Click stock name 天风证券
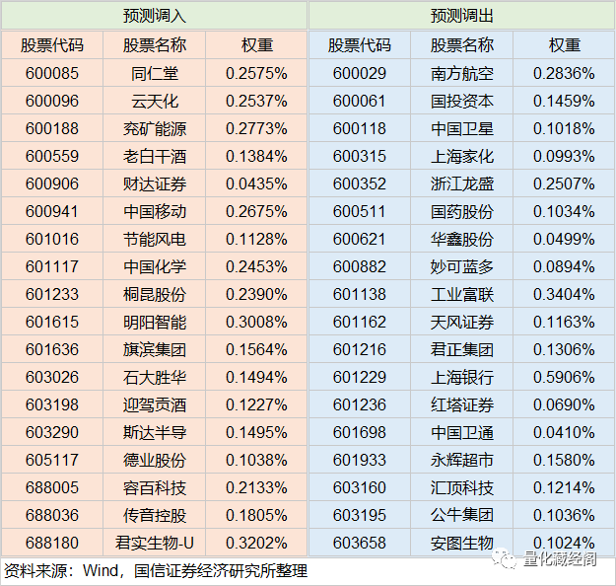This screenshot has width=616, height=586. coord(462,323)
